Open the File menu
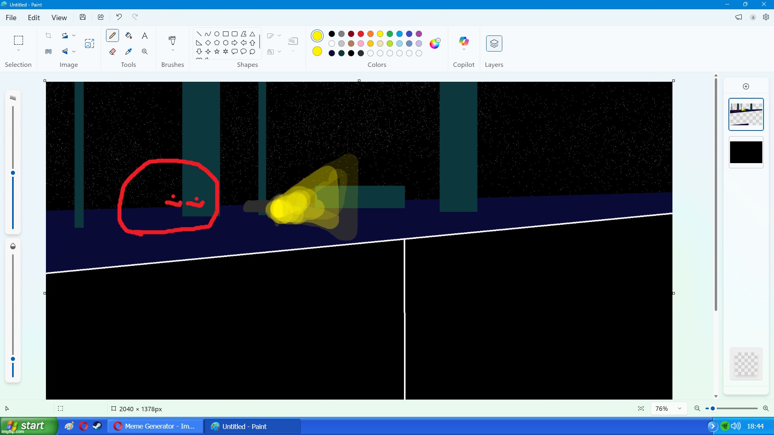The width and height of the screenshot is (774, 435). (x=11, y=17)
